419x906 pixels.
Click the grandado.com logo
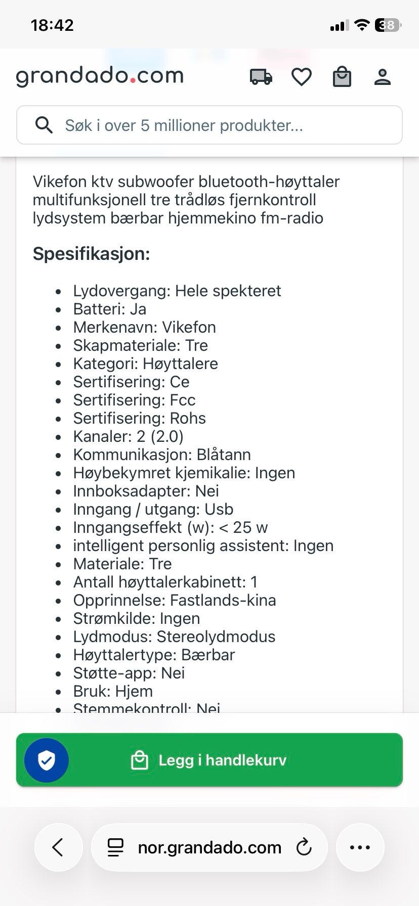[x=100, y=76]
